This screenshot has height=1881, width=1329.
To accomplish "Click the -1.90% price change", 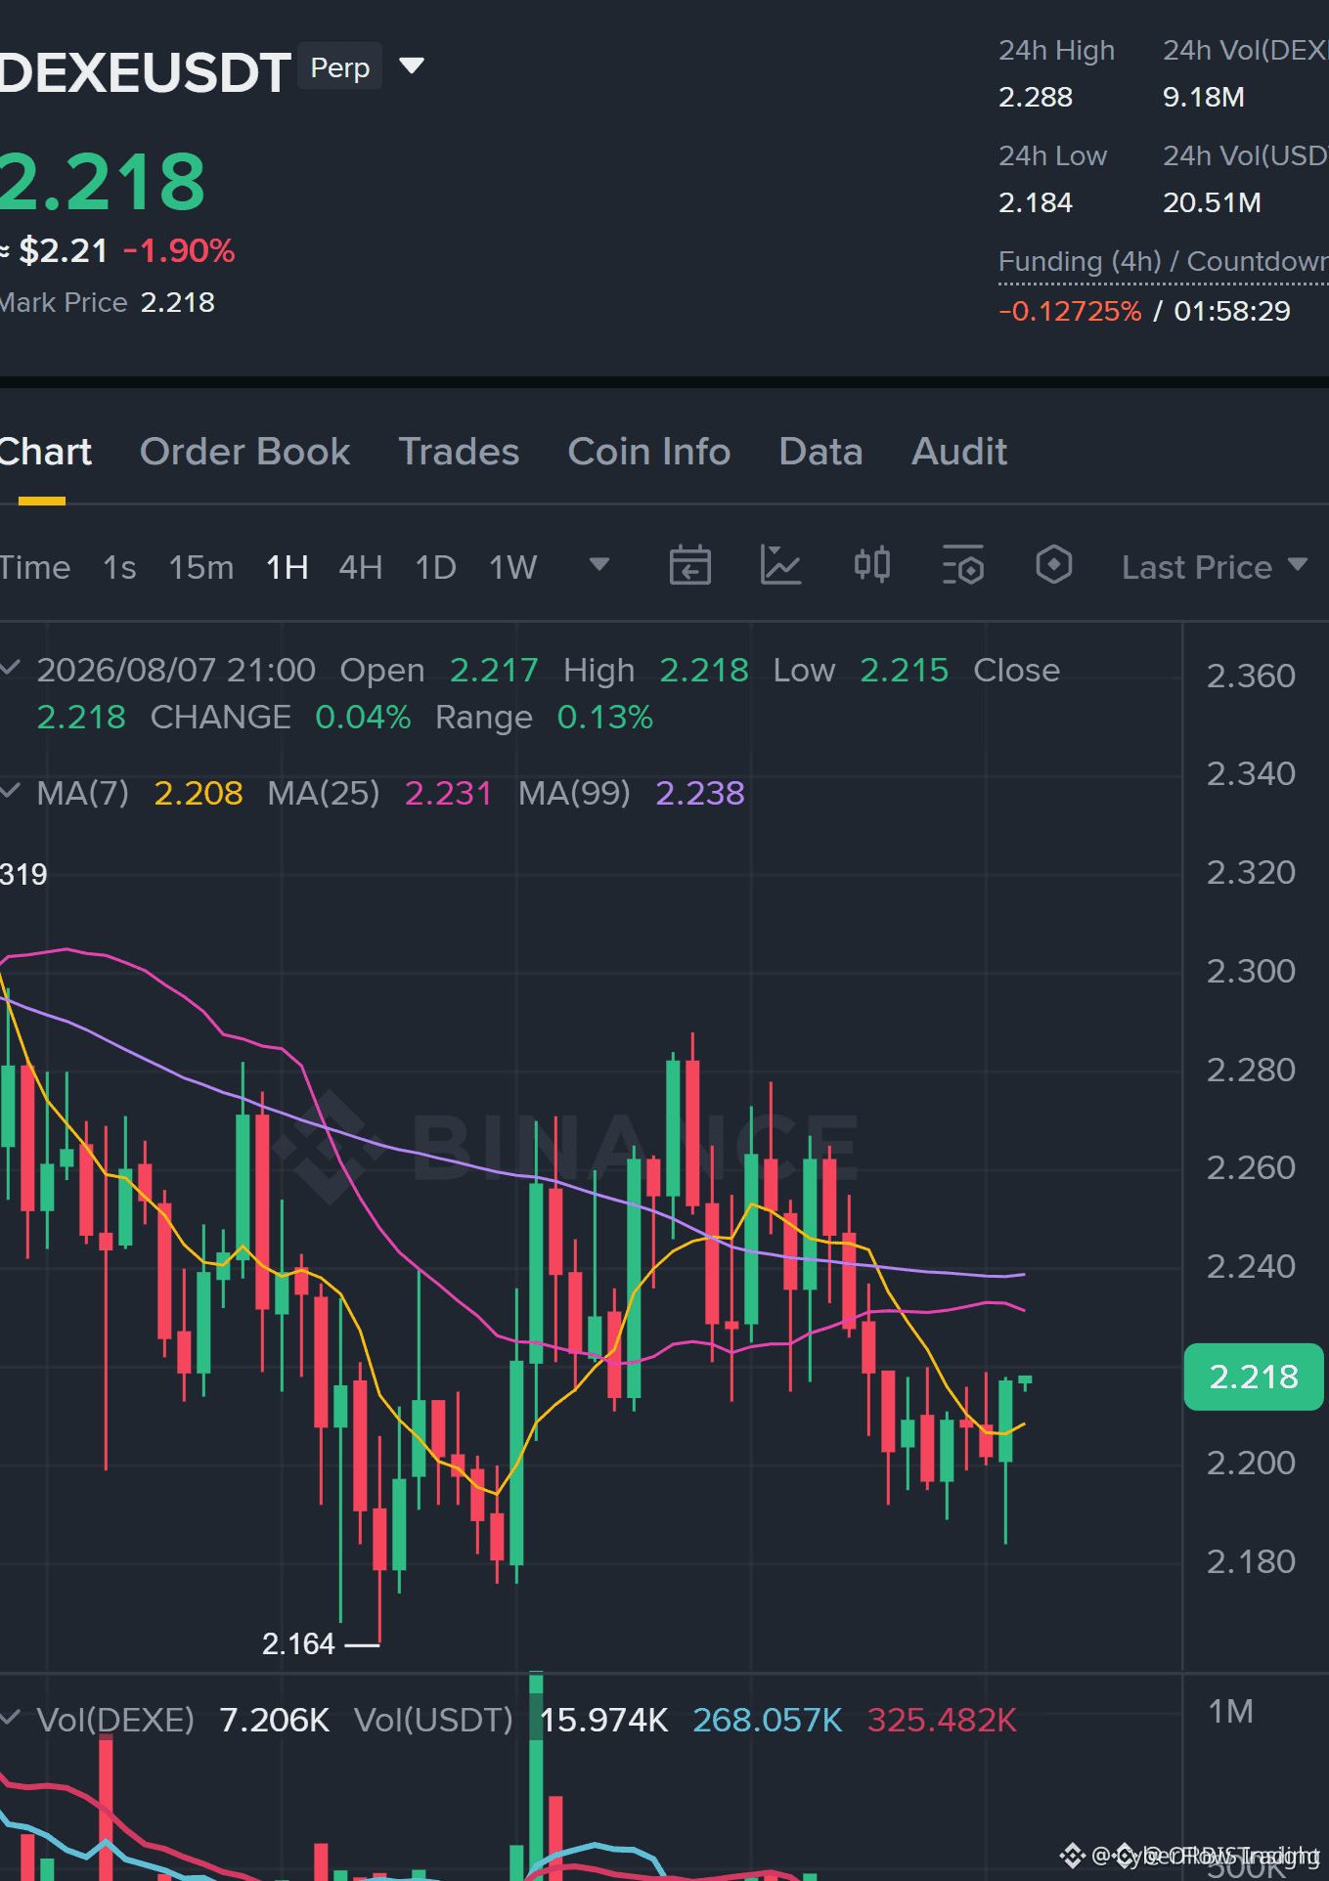I will tap(179, 250).
